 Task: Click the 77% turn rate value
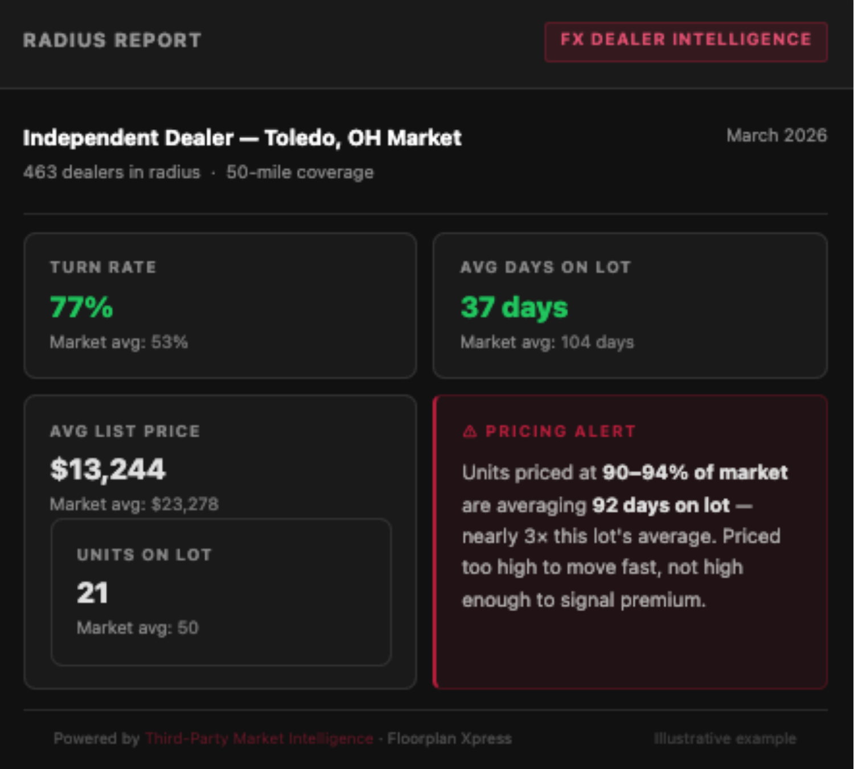point(81,307)
